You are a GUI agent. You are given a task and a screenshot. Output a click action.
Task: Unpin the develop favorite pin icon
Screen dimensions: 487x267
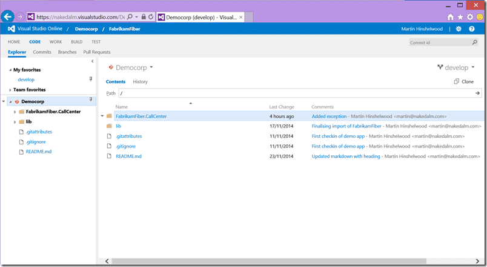pyautogui.click(x=91, y=79)
